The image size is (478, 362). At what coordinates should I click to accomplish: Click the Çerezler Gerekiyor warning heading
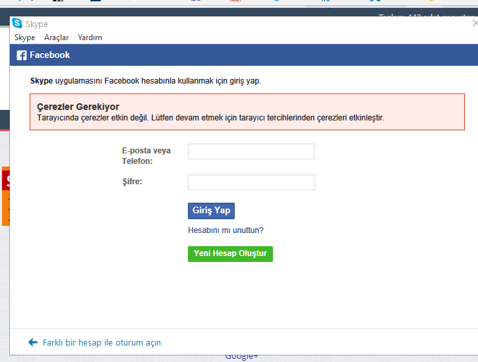[x=78, y=107]
